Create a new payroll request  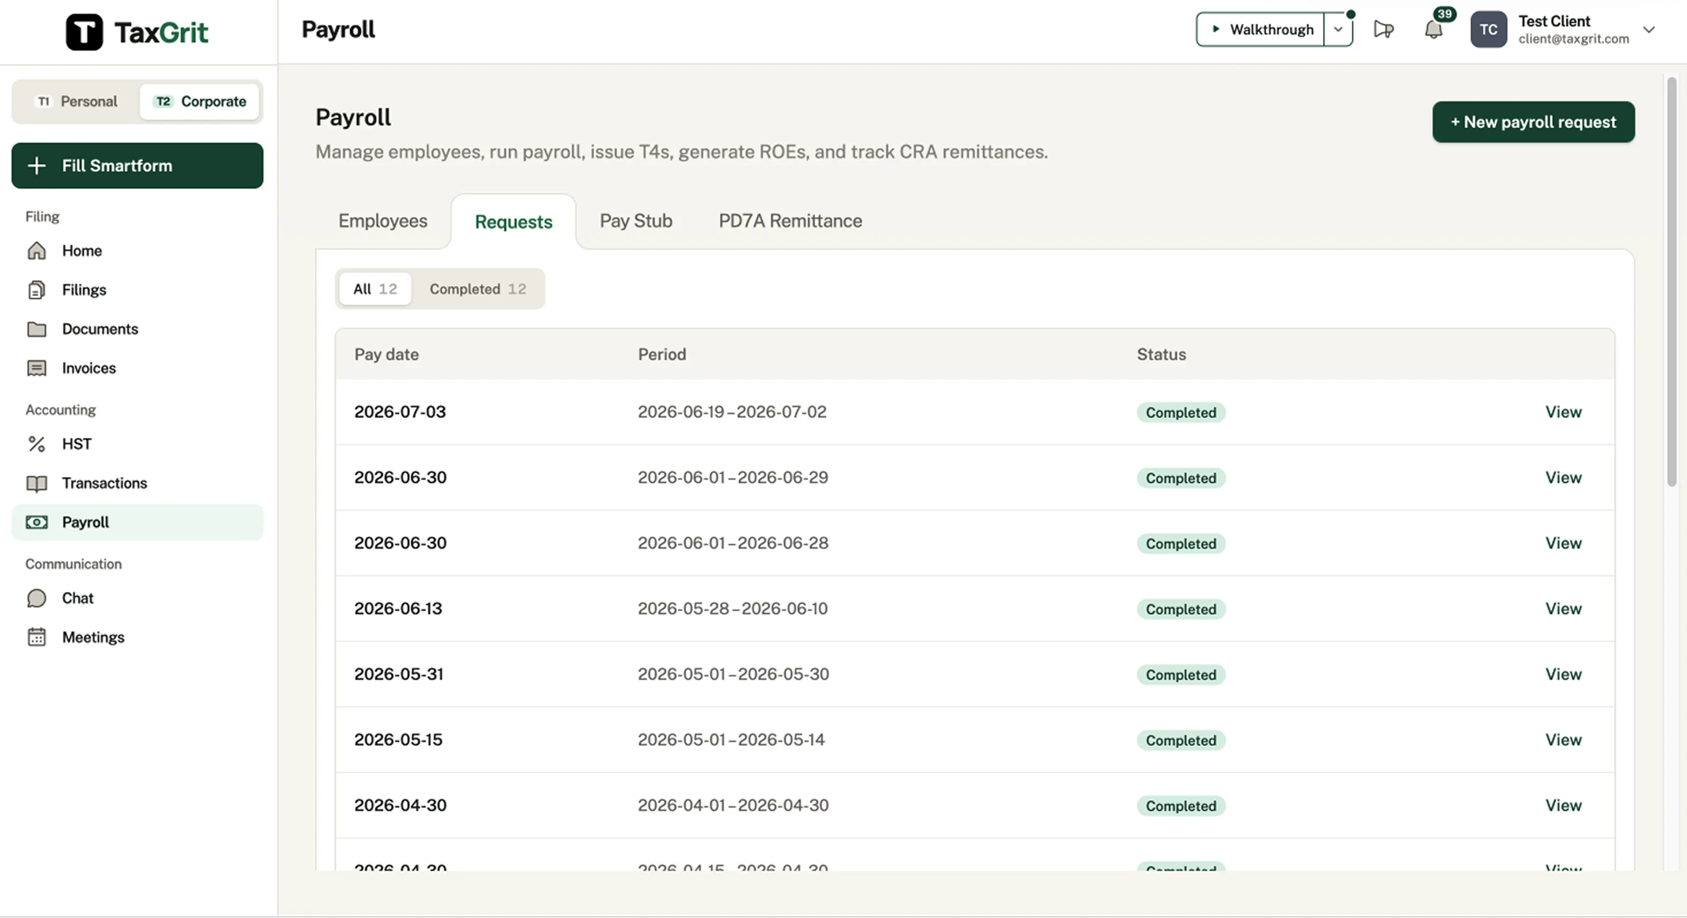1533,122
